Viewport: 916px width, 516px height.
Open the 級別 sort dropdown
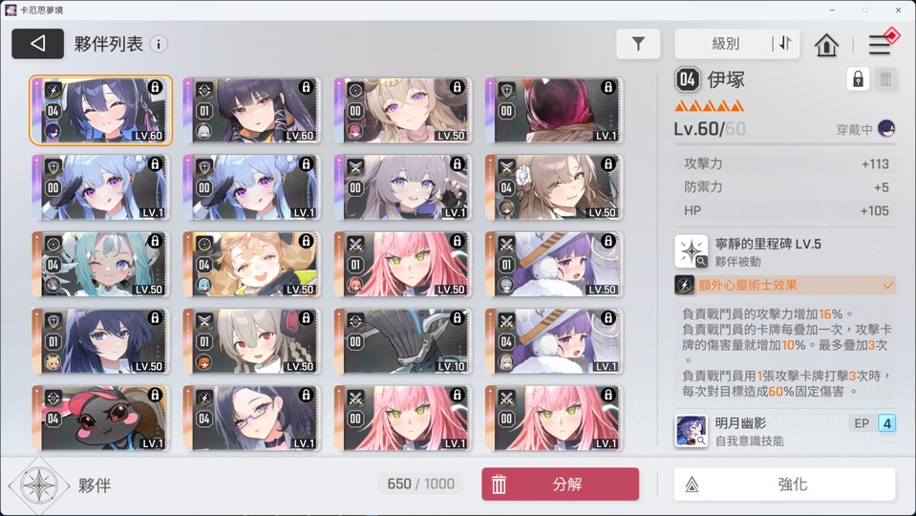[725, 43]
